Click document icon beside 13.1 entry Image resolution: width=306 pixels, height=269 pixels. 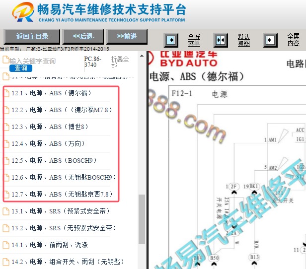tap(6, 211)
